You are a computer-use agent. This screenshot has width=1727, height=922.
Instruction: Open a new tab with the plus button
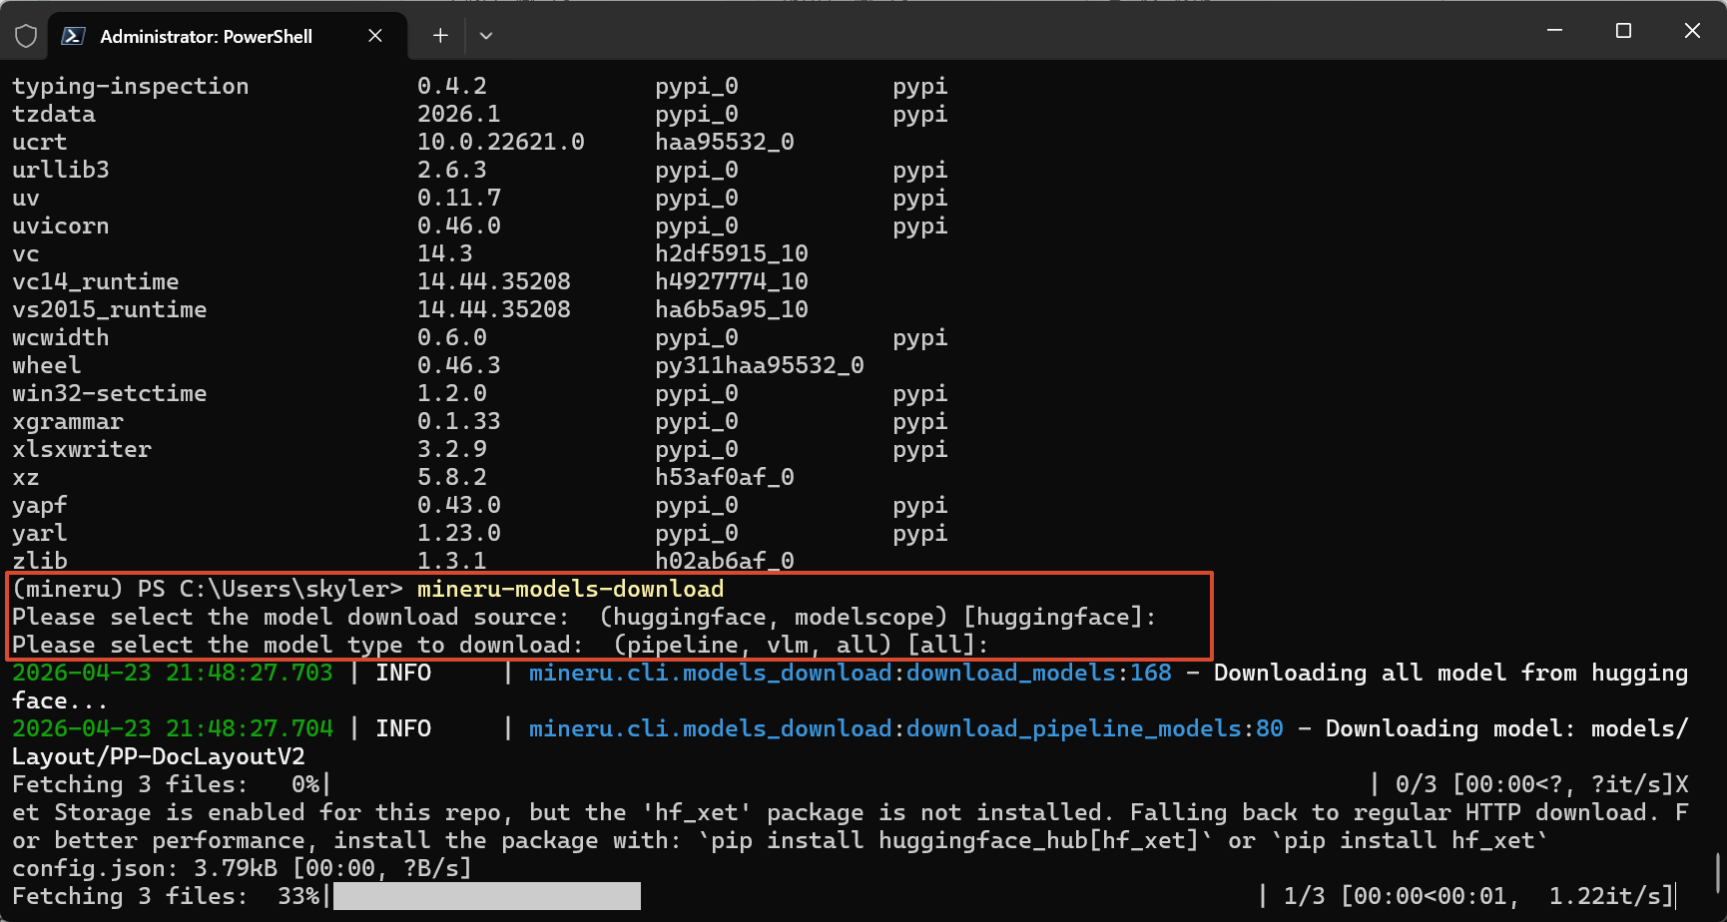pos(440,36)
